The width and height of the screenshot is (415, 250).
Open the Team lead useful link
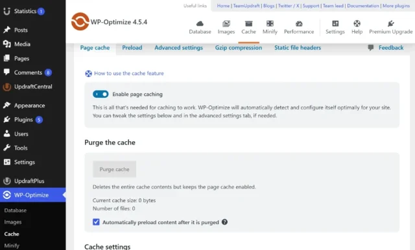(x=333, y=6)
